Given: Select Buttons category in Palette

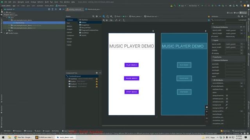Looking at the screenshot, I should tap(69, 26).
